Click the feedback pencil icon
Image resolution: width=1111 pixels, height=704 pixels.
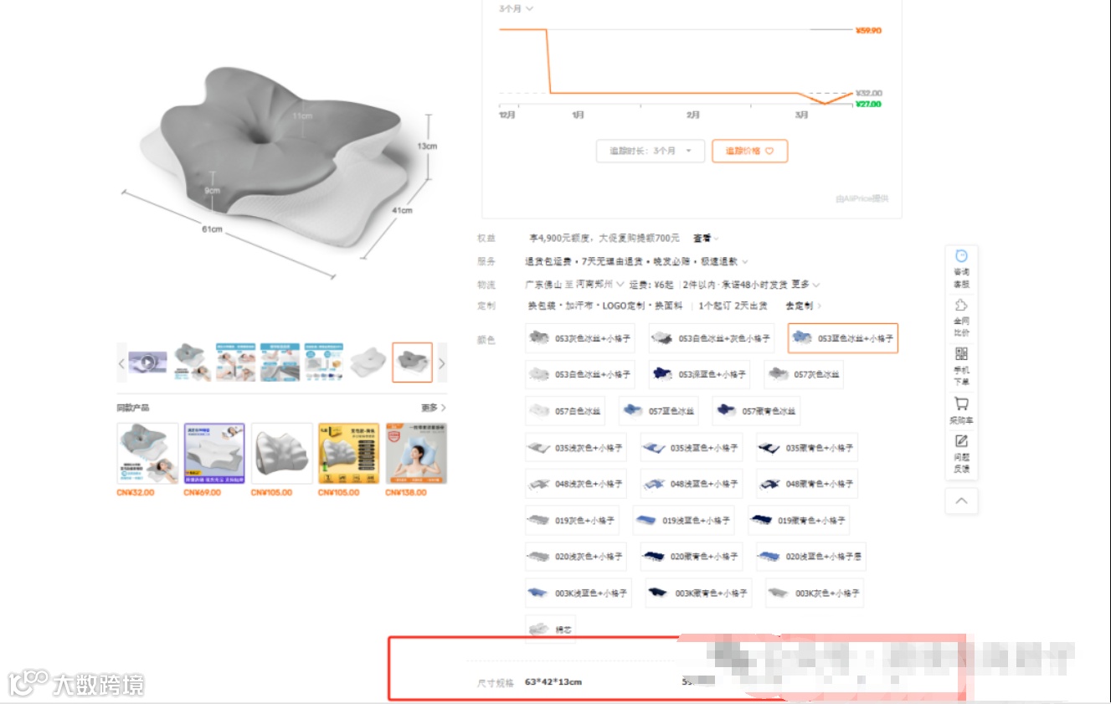point(961,453)
